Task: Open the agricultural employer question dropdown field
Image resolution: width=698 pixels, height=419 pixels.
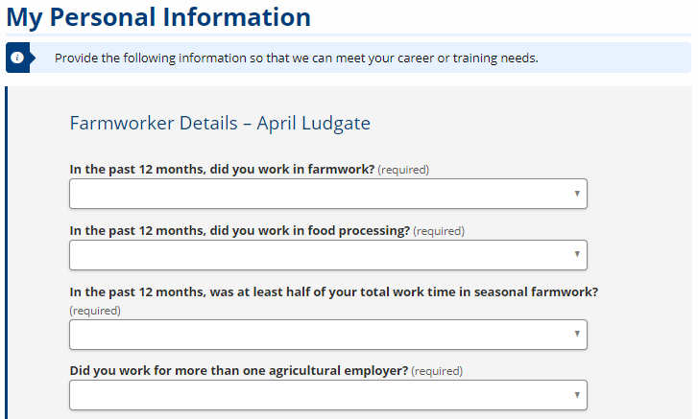Action: [328, 395]
